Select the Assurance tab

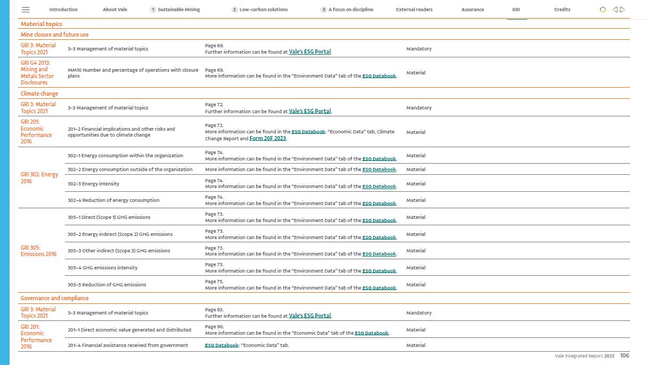[472, 10]
